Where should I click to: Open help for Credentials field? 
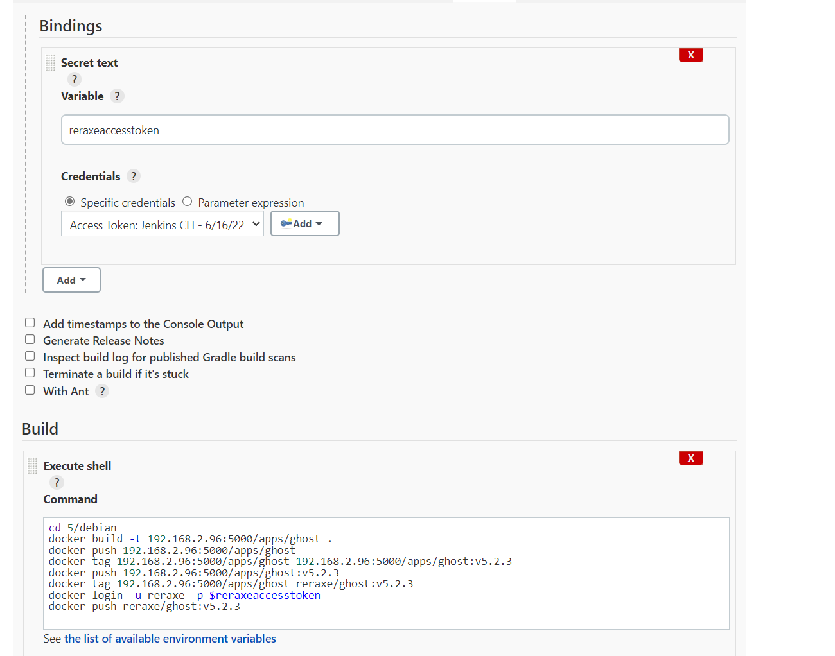134,177
